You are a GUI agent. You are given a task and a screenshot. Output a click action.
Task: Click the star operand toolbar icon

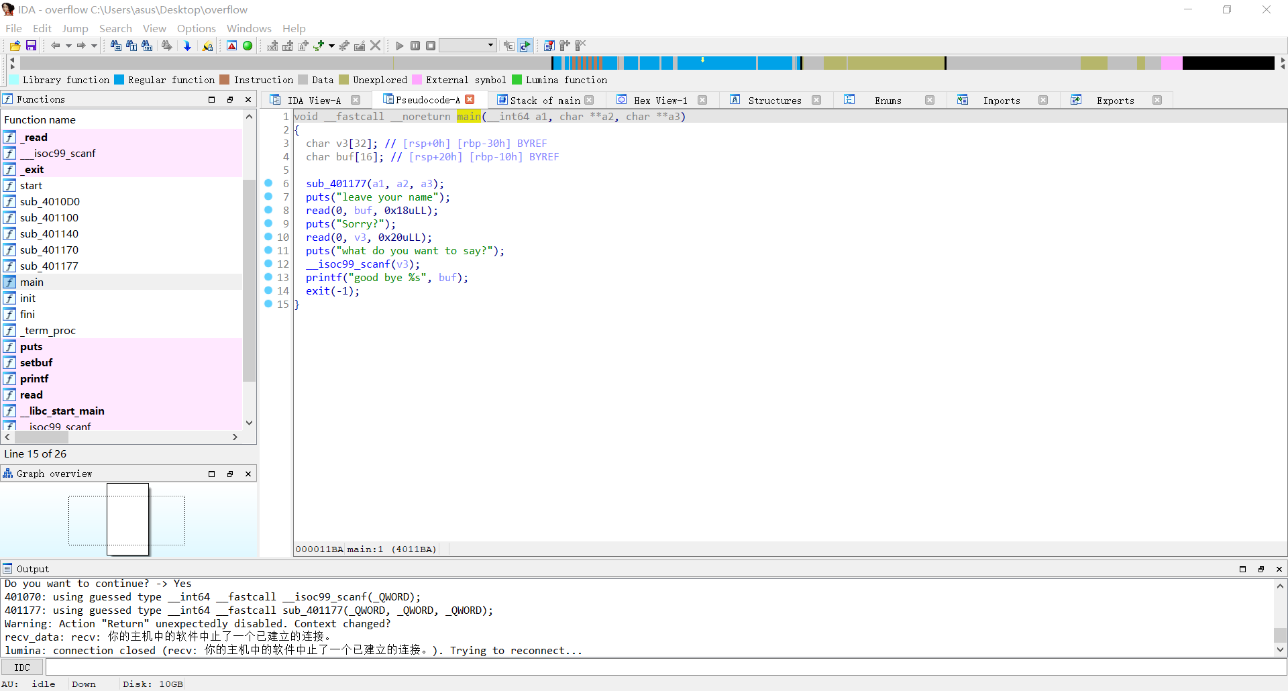[344, 46]
